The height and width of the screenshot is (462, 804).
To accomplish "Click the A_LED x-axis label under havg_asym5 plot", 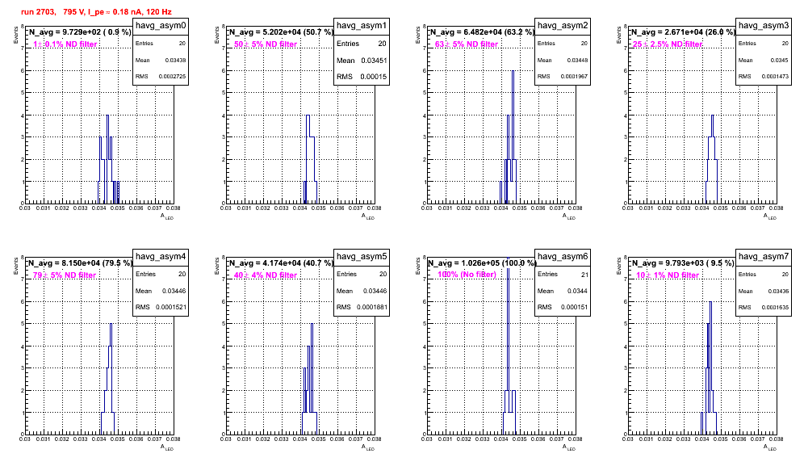I will point(368,447).
